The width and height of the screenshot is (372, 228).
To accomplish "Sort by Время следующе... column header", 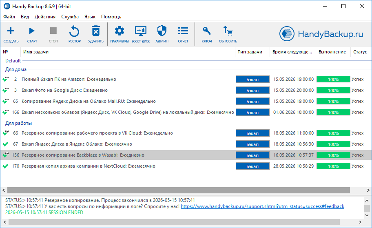I will 292,52.
